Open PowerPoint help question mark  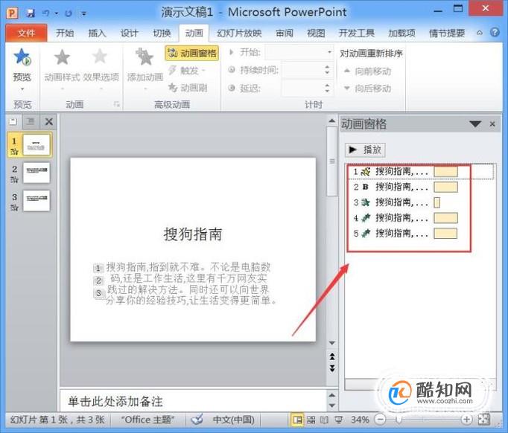click(495, 32)
